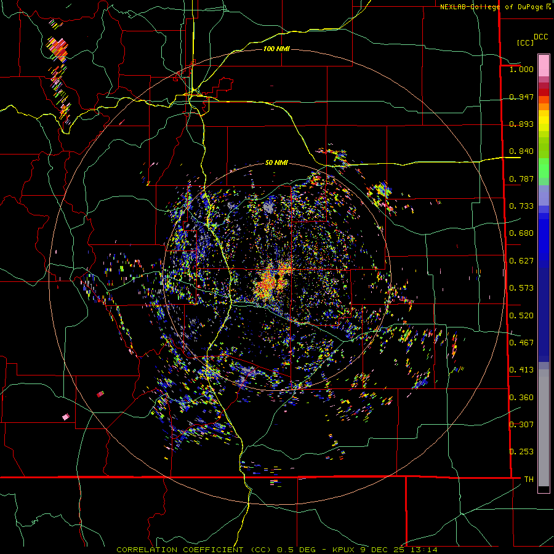Screen dimensions: 554x554
Task: Click the "0.253" scale value
Action: pyautogui.click(x=521, y=452)
